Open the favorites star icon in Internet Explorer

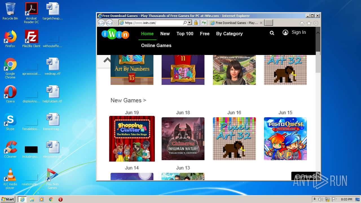click(309, 23)
